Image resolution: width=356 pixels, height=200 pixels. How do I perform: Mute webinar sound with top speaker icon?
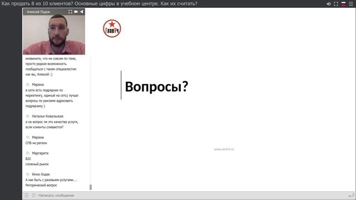[x=329, y=4]
